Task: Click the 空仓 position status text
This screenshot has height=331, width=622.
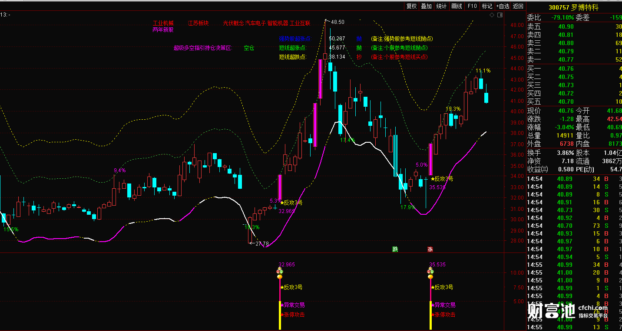Action: (249, 48)
